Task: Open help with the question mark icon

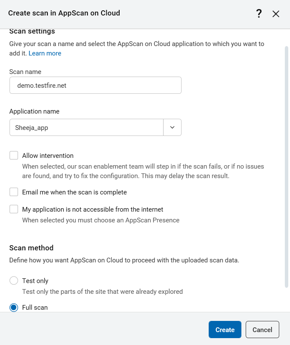Action: coord(259,13)
